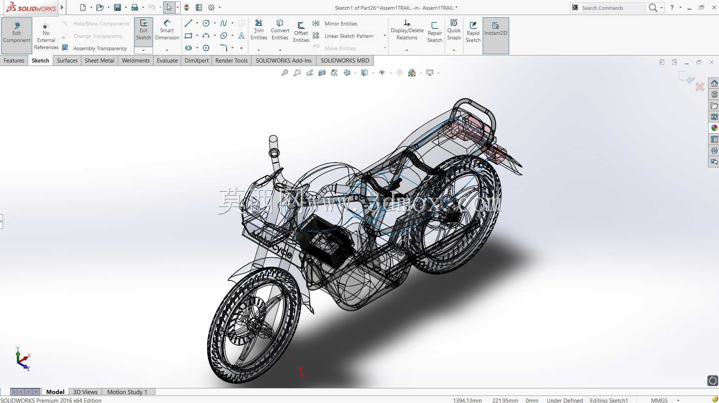This screenshot has height=403, width=719.
Task: Toggle Edit Component mode
Action: coord(17,36)
